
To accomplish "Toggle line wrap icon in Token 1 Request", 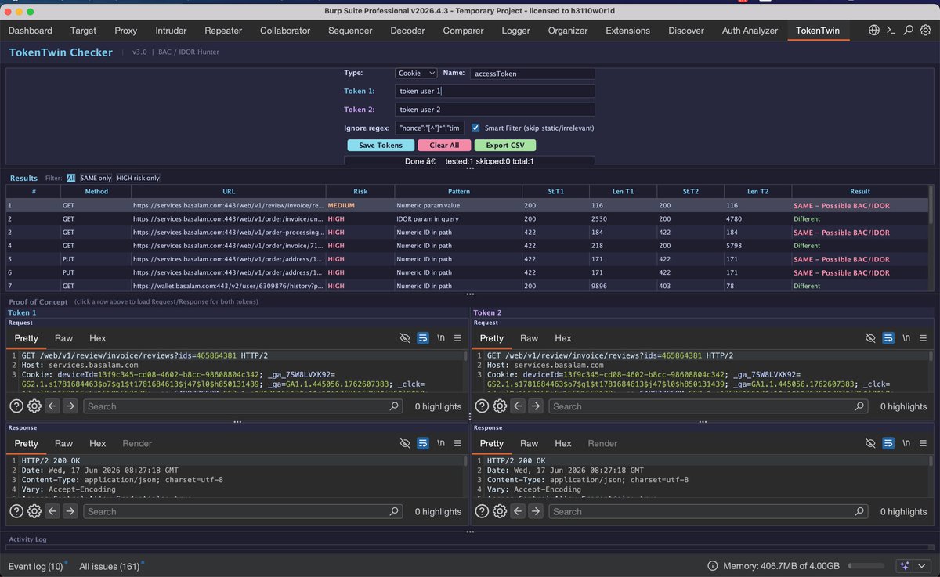I will 423,338.
